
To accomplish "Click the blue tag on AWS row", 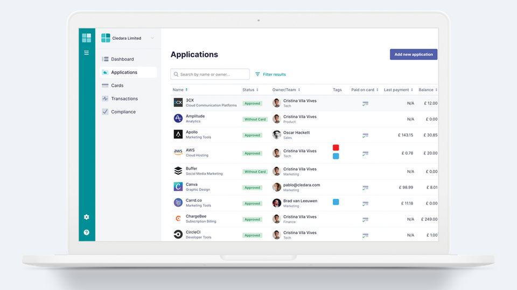I will [x=336, y=156].
